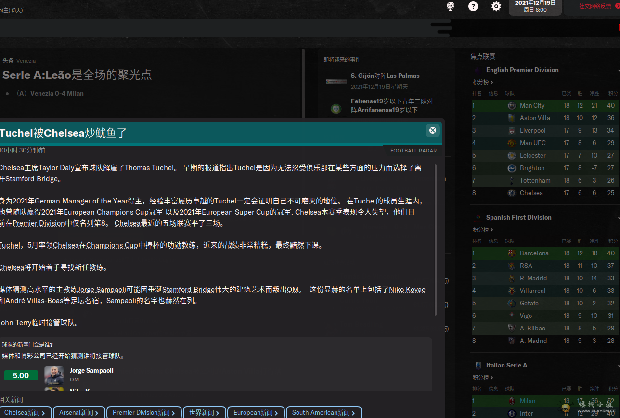Expand Italian Serie A 积分榜 link
The image size is (620, 418).
483,378
